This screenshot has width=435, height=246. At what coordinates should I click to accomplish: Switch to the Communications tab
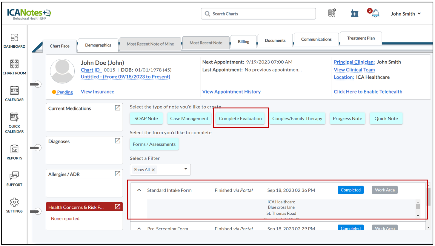[316, 39]
